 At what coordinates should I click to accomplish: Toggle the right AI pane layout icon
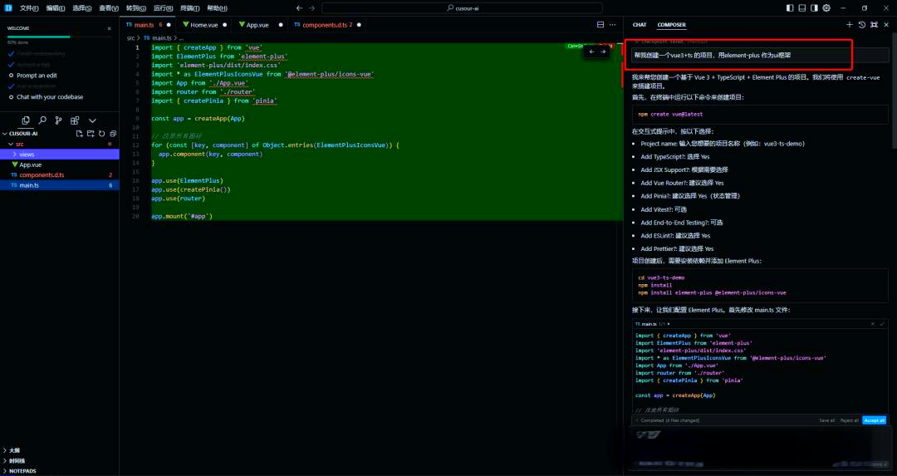[x=814, y=7]
